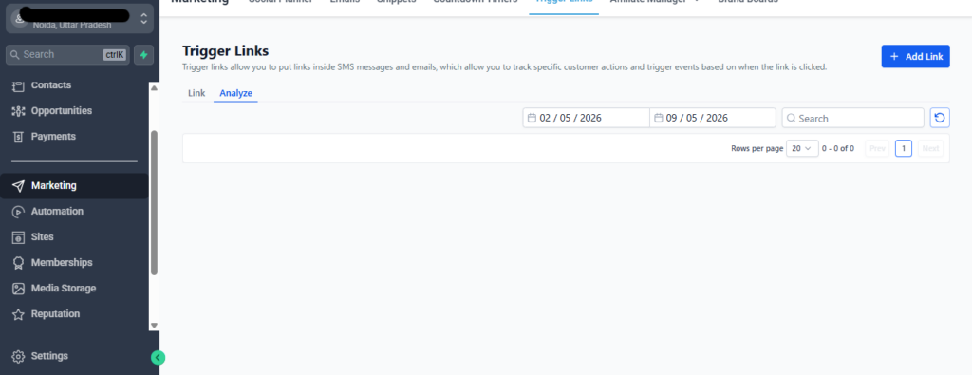972x375 pixels.
Task: Click the calendar icon in the start date field
Action: [532, 118]
